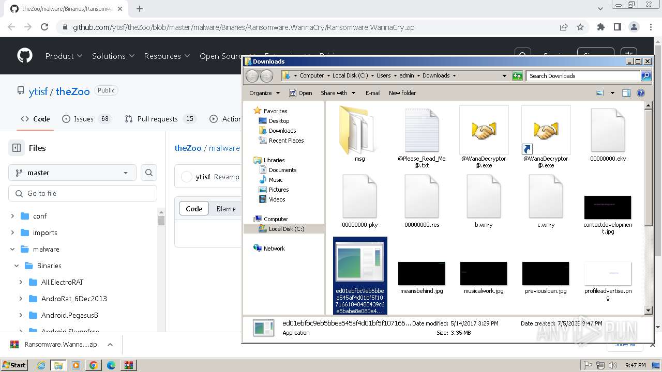Expand the imports folder in tree
662x372 pixels.
(12, 233)
